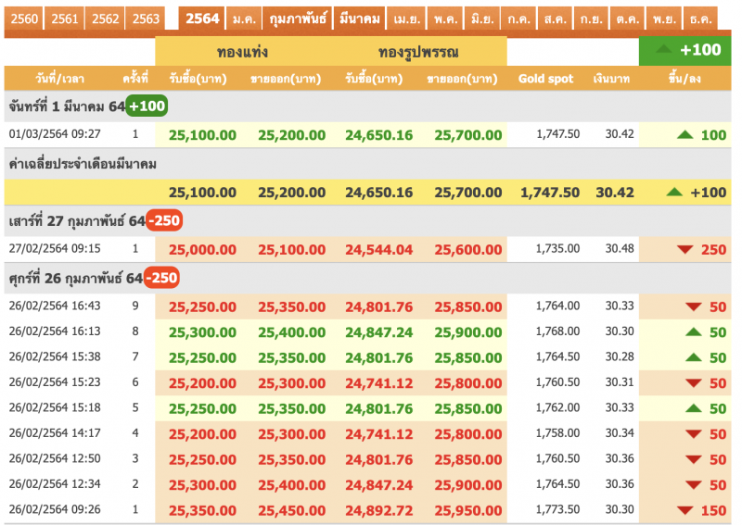Viewport: 742px width, 525px height.
Task: Select the มีนาคม month tab
Action: coord(360,19)
